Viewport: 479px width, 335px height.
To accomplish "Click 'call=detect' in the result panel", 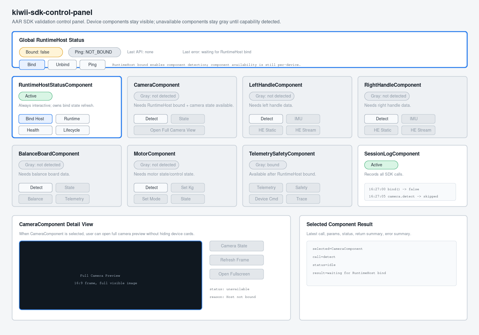I will point(324,257).
